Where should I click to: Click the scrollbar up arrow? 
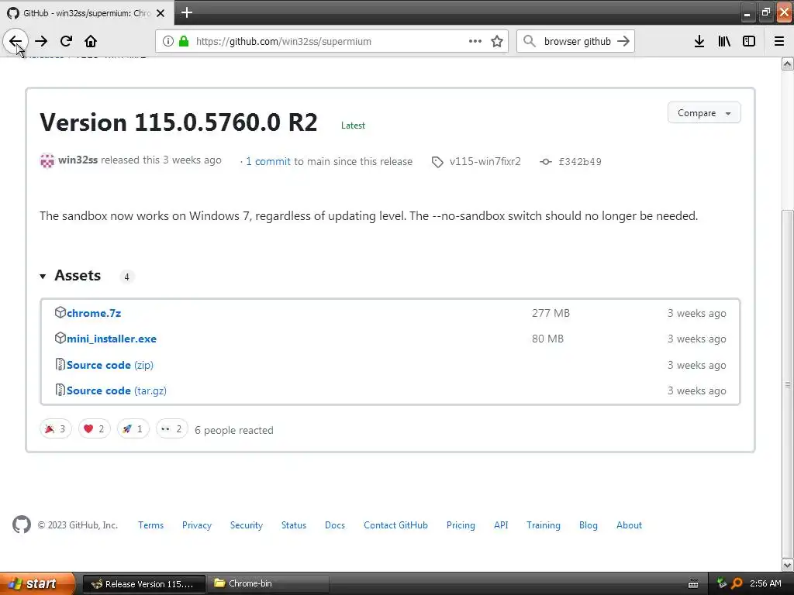[x=788, y=64]
